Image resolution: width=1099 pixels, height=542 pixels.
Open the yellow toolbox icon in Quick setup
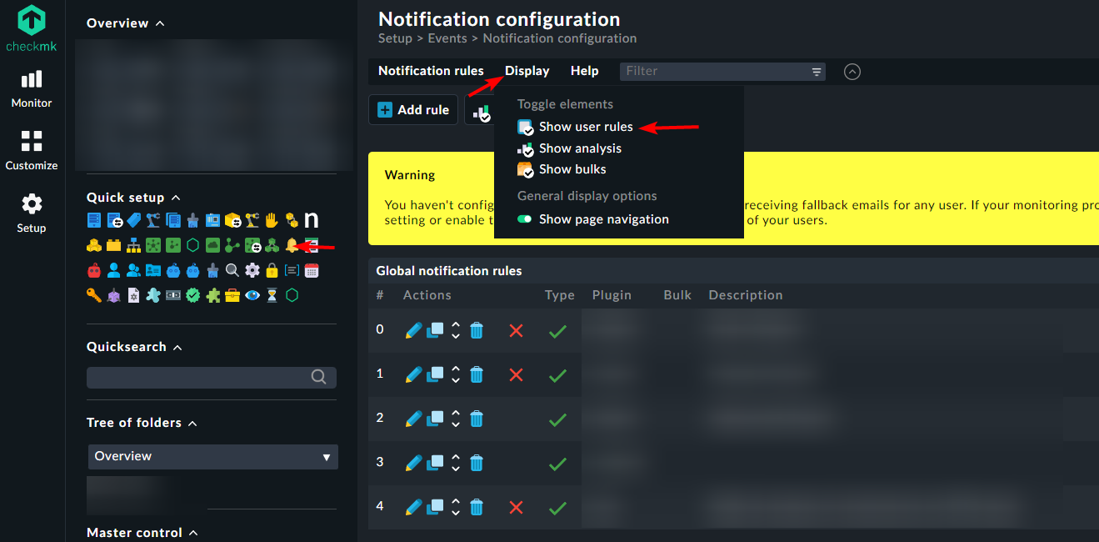tap(232, 295)
